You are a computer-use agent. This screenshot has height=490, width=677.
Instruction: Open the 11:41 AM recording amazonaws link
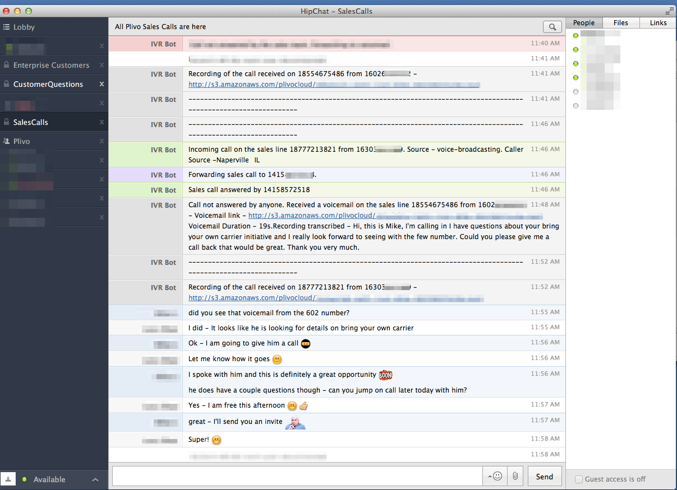click(x=334, y=85)
